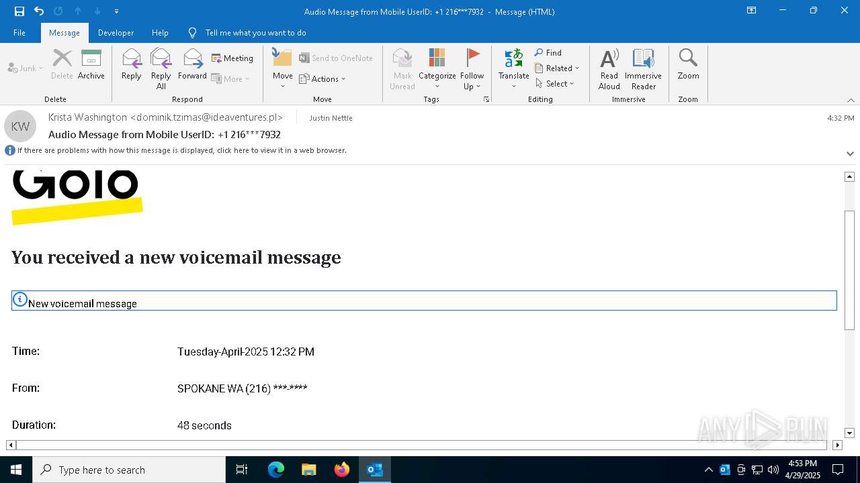Start Read Aloud
The width and height of the screenshot is (860, 483).
coord(609,69)
